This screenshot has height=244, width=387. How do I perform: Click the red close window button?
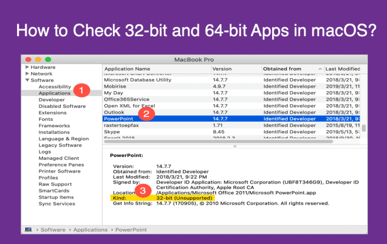pos(28,59)
